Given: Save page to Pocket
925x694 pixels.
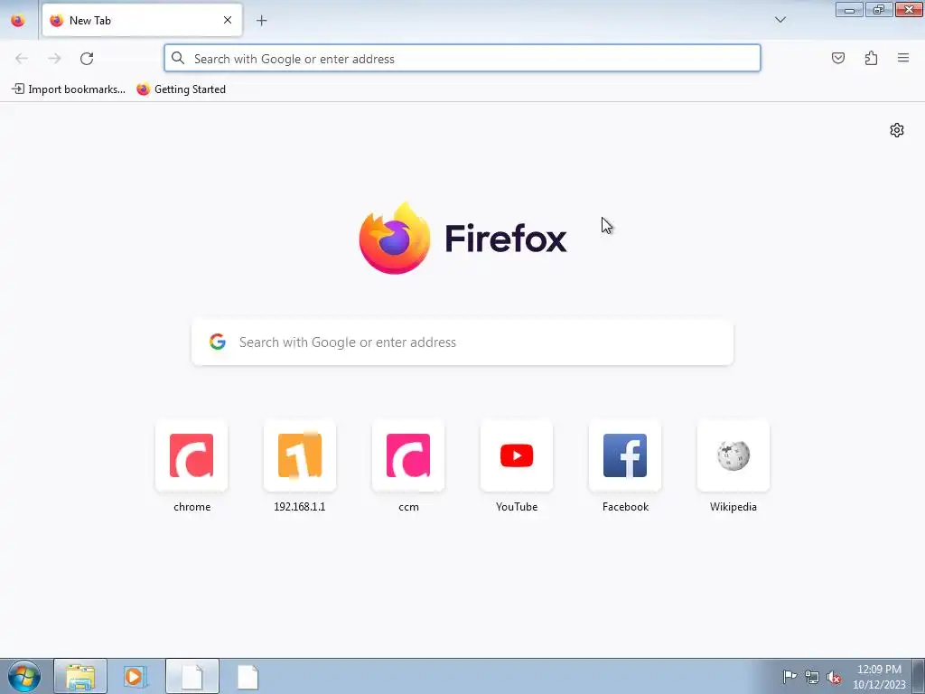Looking at the screenshot, I should (838, 58).
